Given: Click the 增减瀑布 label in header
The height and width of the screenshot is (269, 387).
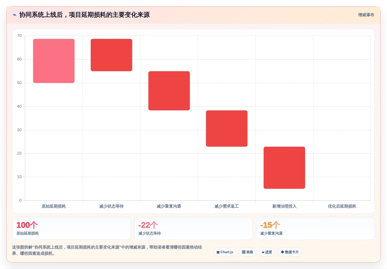Looking at the screenshot, I should 366,15.
